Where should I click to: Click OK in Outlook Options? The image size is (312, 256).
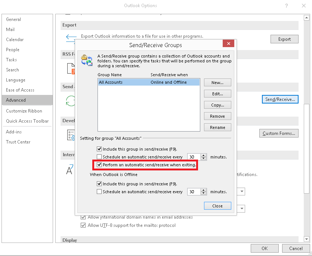265,249
